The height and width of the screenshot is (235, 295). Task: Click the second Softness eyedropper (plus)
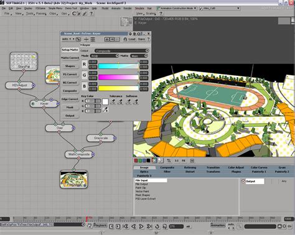[136, 101]
